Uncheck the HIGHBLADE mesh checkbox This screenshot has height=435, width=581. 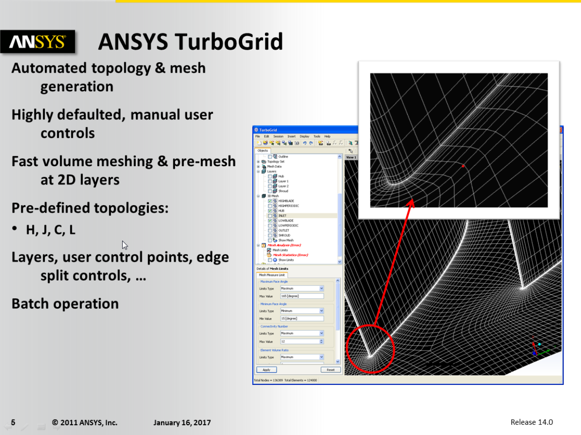270,201
